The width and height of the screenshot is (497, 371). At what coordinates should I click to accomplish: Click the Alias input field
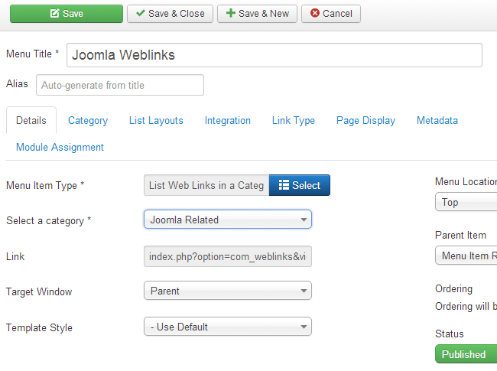coord(120,85)
